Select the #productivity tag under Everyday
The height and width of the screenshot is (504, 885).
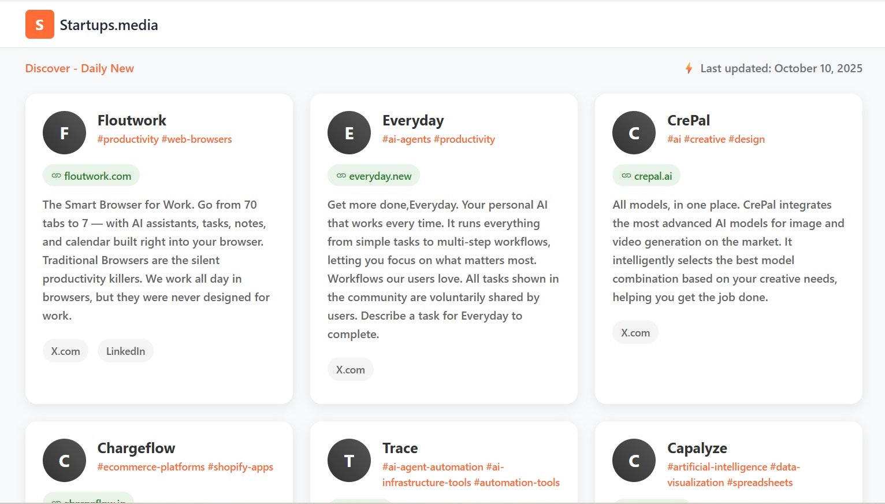click(x=464, y=139)
